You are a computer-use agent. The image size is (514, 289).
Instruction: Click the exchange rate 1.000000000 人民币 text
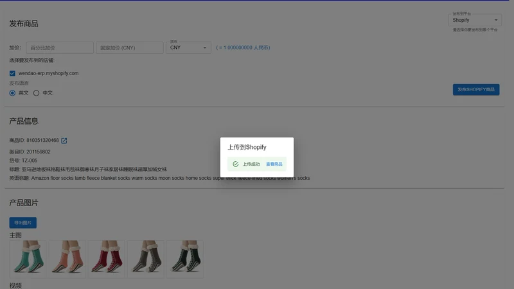tap(243, 48)
